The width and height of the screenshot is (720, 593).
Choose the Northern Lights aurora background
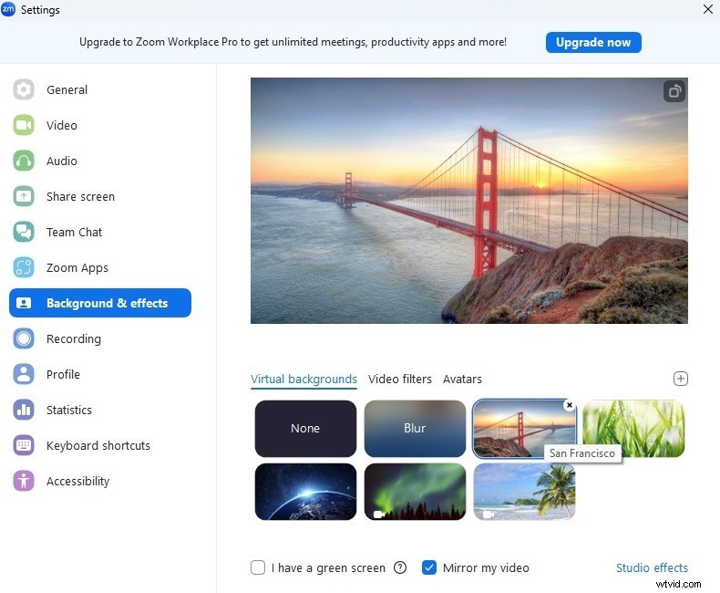415,491
